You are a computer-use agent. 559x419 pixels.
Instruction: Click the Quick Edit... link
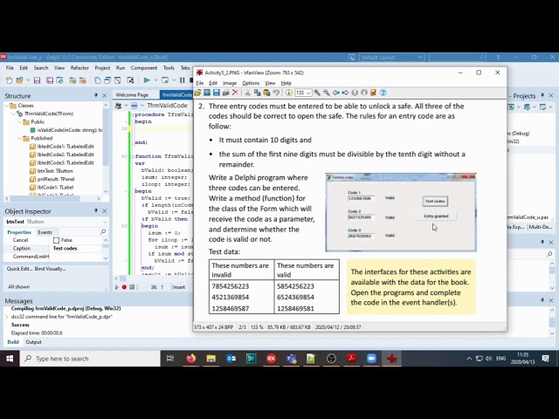[19, 269]
